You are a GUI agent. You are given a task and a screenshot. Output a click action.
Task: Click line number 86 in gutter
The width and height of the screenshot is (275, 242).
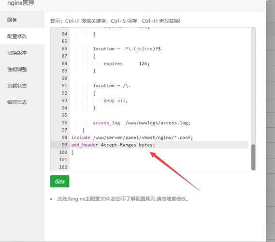point(64,49)
